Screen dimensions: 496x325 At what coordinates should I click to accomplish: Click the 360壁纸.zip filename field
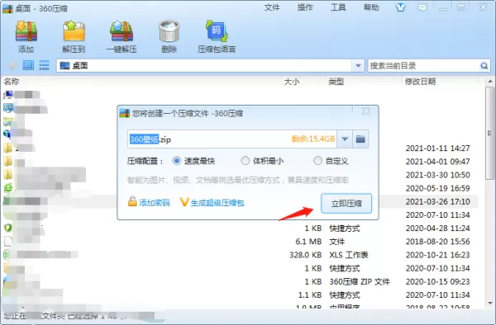[232, 139]
